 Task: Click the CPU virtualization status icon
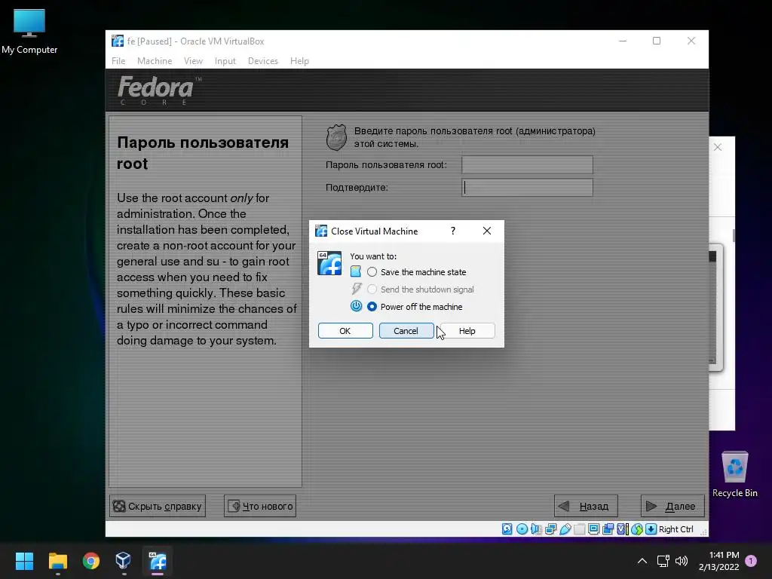point(622,529)
